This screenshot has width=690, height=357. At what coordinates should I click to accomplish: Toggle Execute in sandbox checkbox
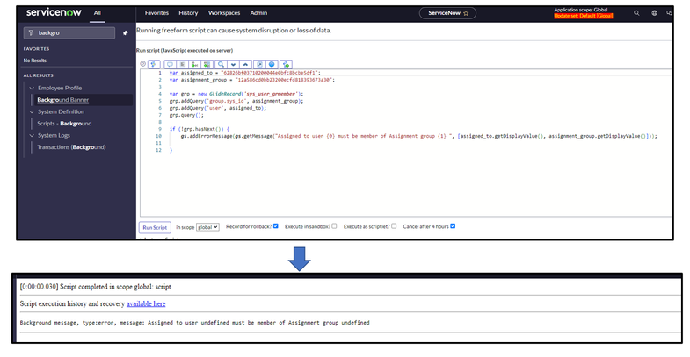334,226
